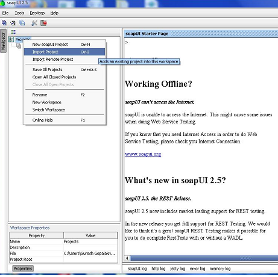
Task: Choose Import Project in the context menu
Action: (65, 52)
